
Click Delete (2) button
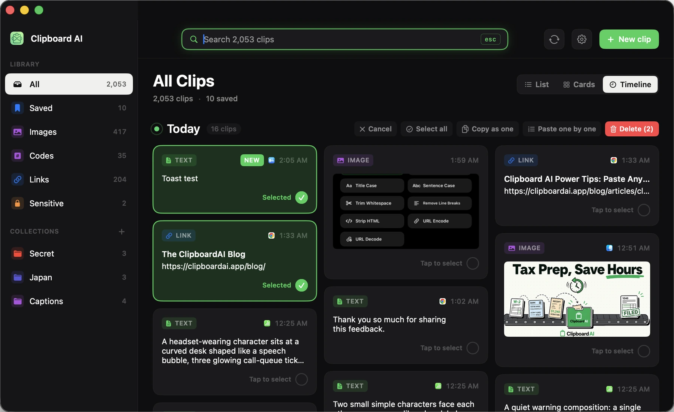pyautogui.click(x=632, y=129)
